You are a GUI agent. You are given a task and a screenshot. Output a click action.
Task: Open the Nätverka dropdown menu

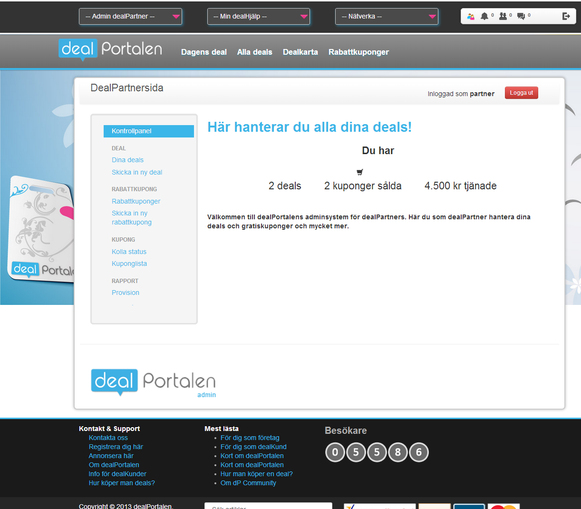[x=387, y=16]
